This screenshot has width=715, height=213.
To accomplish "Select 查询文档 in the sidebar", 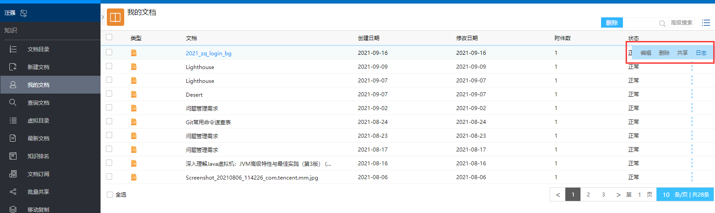I will (x=38, y=103).
